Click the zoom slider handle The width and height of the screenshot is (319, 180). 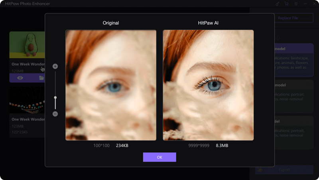point(55,97)
